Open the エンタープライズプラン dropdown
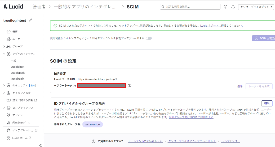This screenshot has height=147, width=275. pyautogui.click(x=256, y=7)
